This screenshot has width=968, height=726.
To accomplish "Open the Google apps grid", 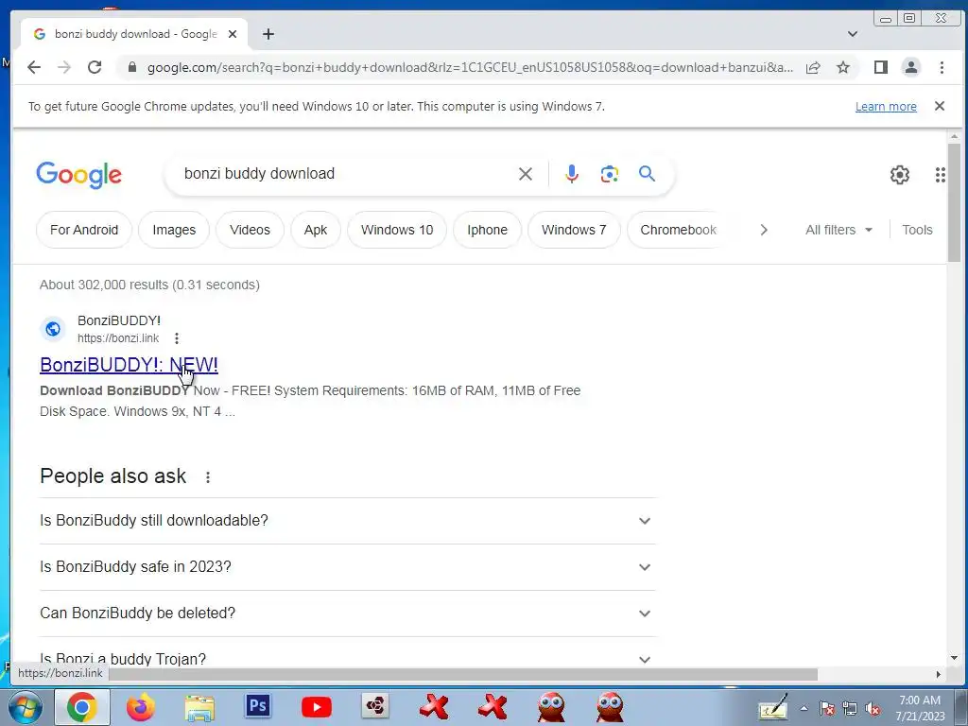I will (941, 175).
